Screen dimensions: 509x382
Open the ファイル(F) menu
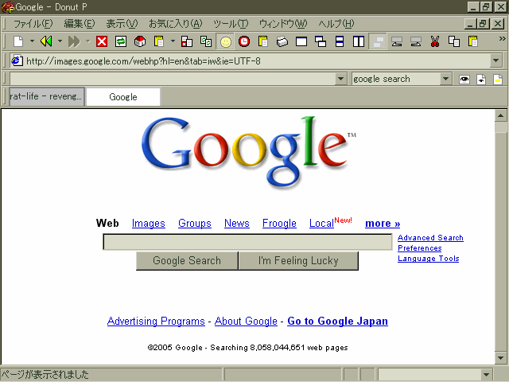[x=33, y=24]
